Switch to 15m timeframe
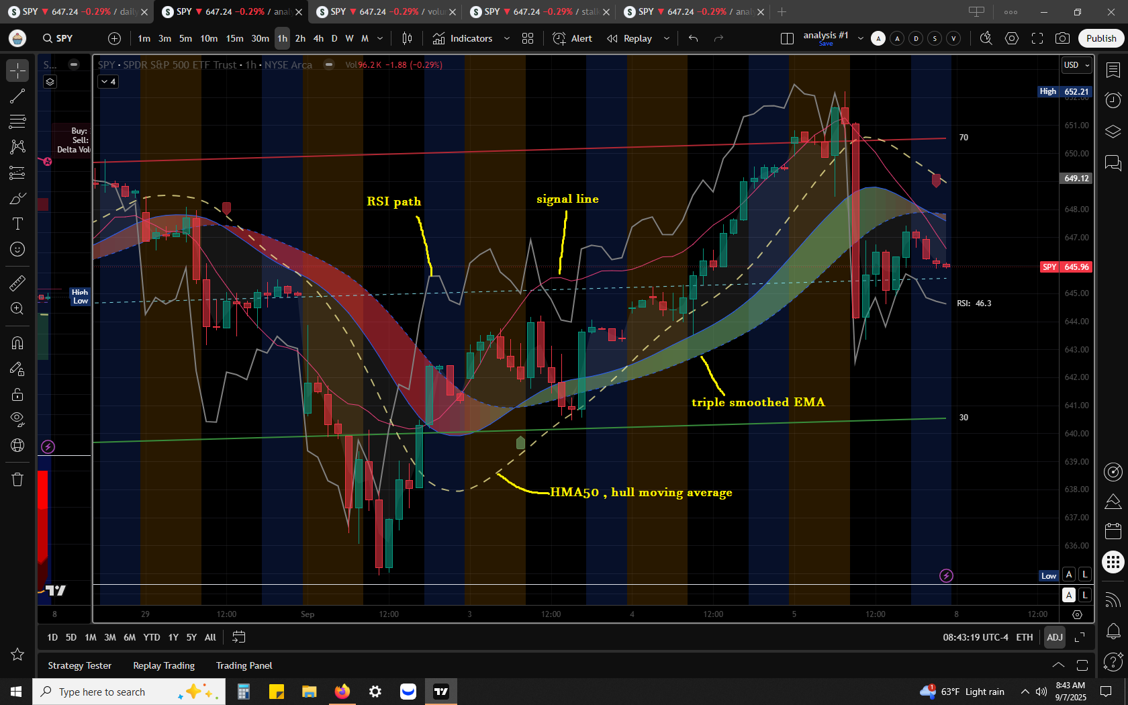 tap(235, 38)
